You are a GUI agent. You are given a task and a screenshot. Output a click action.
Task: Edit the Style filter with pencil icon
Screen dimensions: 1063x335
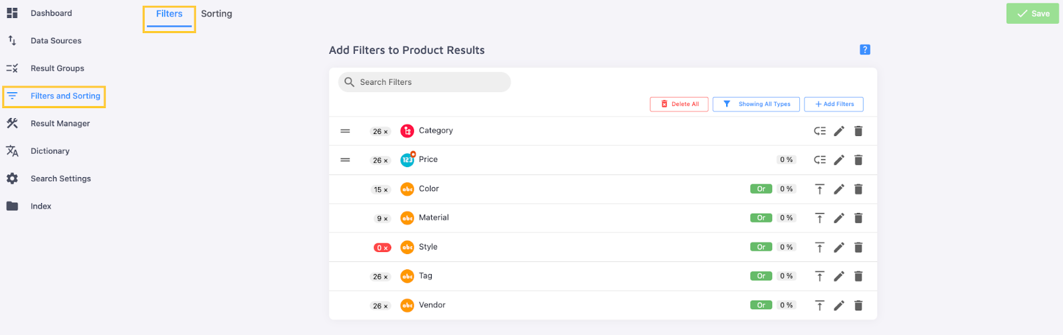(x=839, y=247)
